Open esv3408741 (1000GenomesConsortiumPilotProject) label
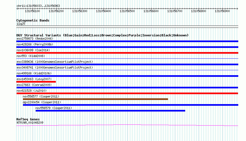246x141 pixels. (55, 67)
